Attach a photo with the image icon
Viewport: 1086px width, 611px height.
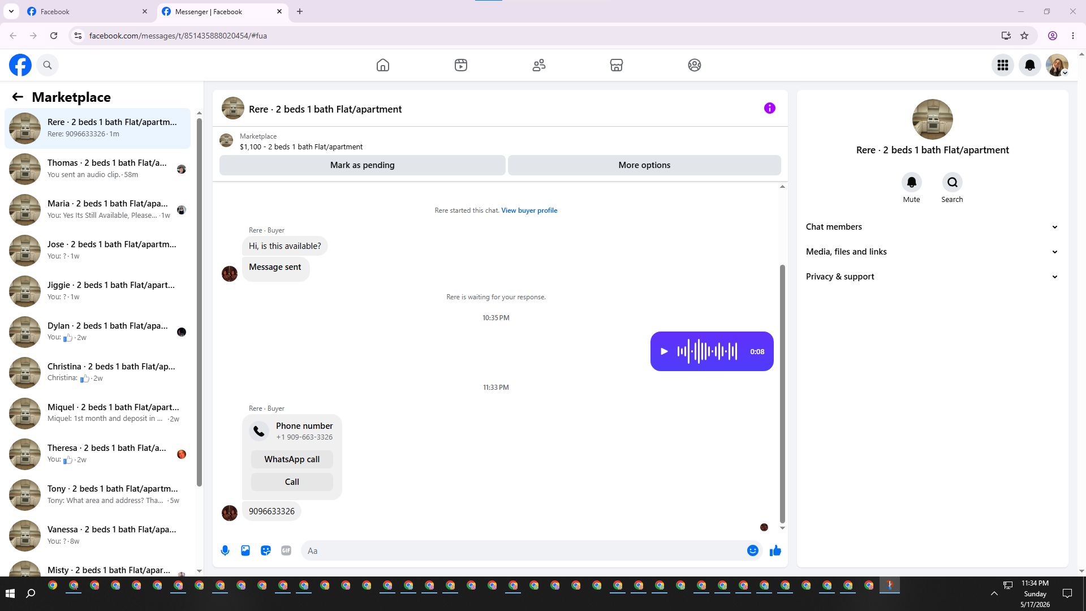tap(245, 550)
